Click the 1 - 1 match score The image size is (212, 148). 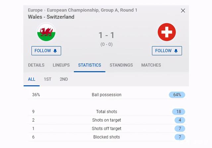point(106,35)
